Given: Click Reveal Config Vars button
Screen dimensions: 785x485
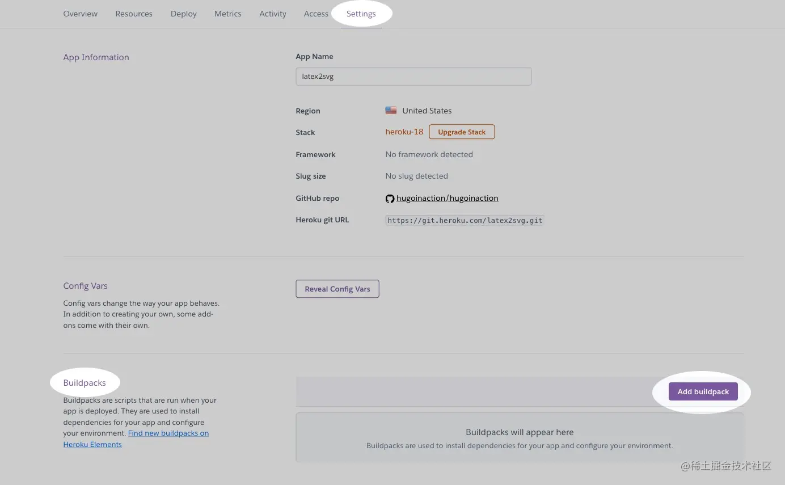Looking at the screenshot, I should (x=337, y=289).
